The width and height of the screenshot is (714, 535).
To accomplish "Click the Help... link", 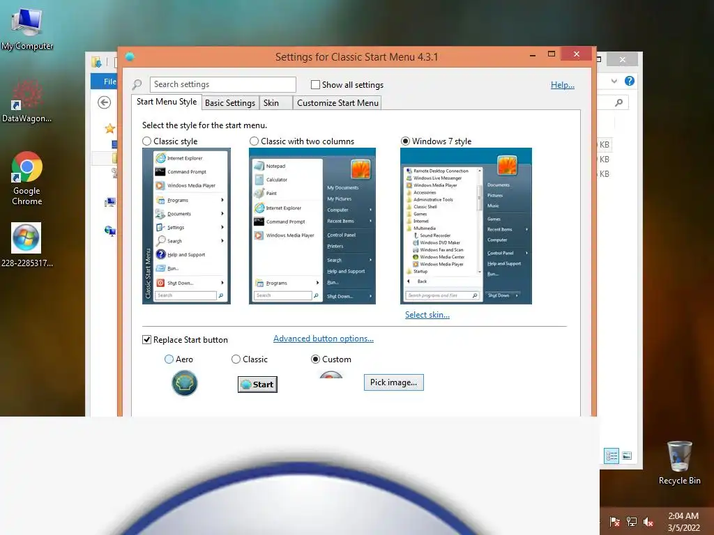I will (x=563, y=84).
